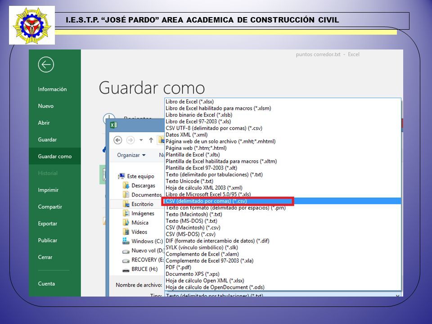Click the Escritorio folder icon

click(126, 204)
